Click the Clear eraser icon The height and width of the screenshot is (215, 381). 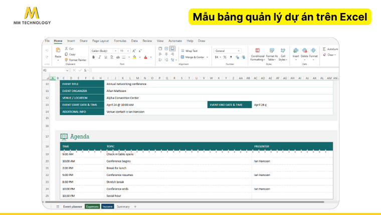[x=324, y=55]
